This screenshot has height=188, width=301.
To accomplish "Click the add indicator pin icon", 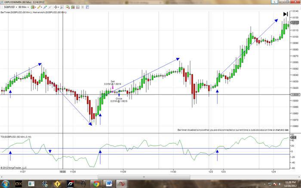I will click(x=45, y=7).
